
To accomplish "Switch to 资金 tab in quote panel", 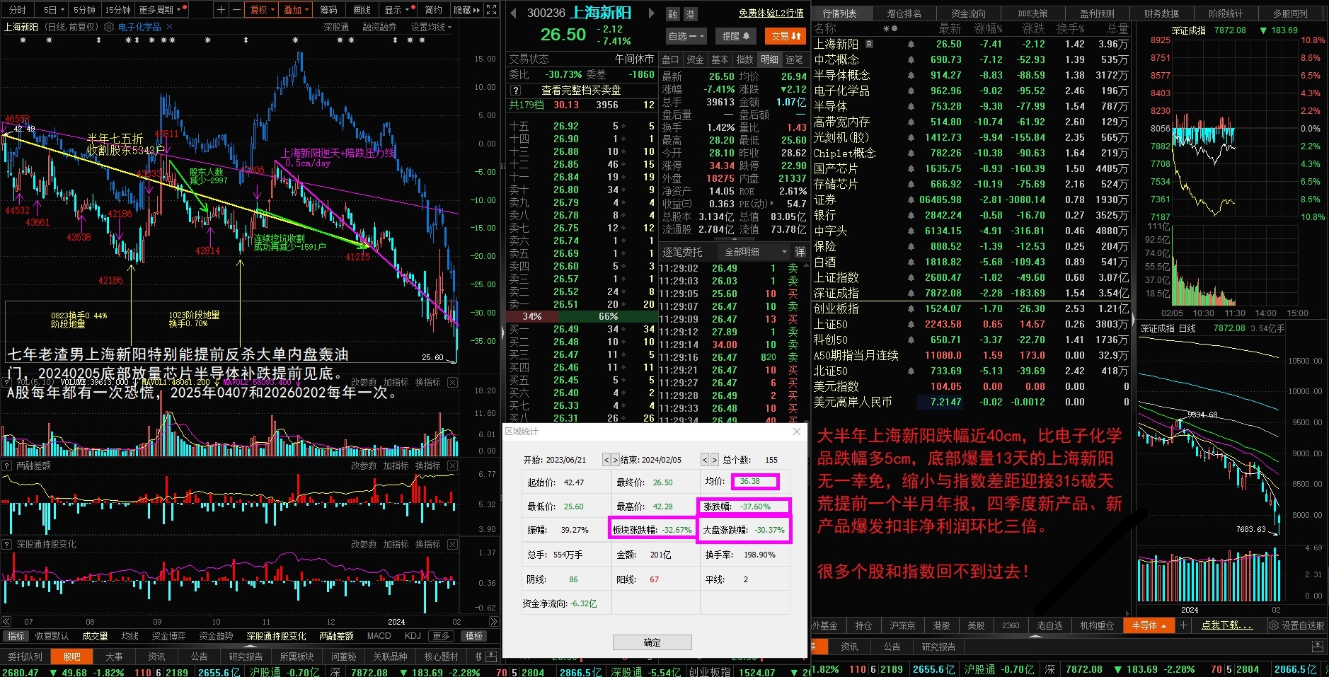I will coord(695,59).
